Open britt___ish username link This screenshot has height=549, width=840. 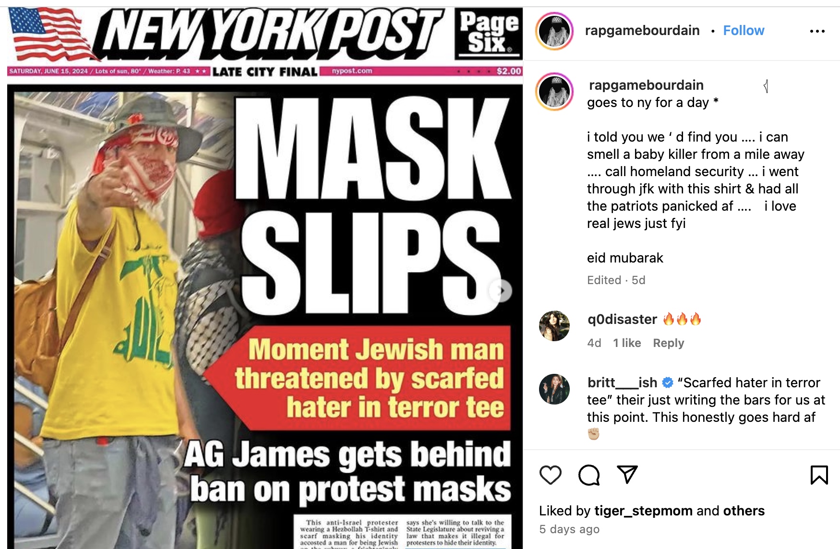[622, 382]
